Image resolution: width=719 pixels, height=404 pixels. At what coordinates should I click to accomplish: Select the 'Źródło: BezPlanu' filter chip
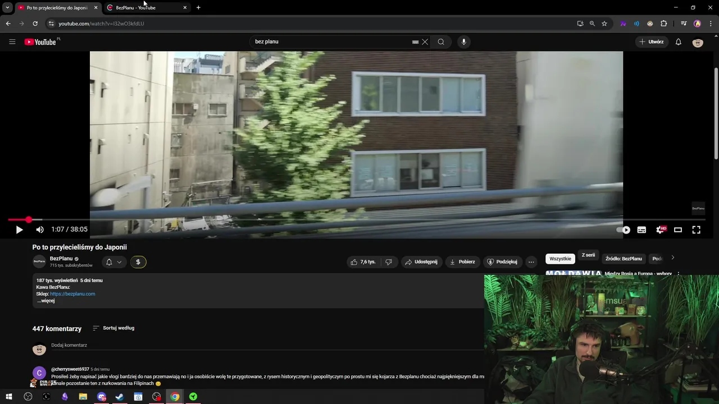click(x=624, y=259)
